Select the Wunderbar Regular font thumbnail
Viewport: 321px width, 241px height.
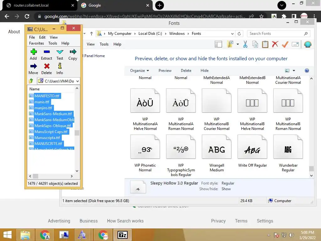pyautogui.click(x=288, y=147)
